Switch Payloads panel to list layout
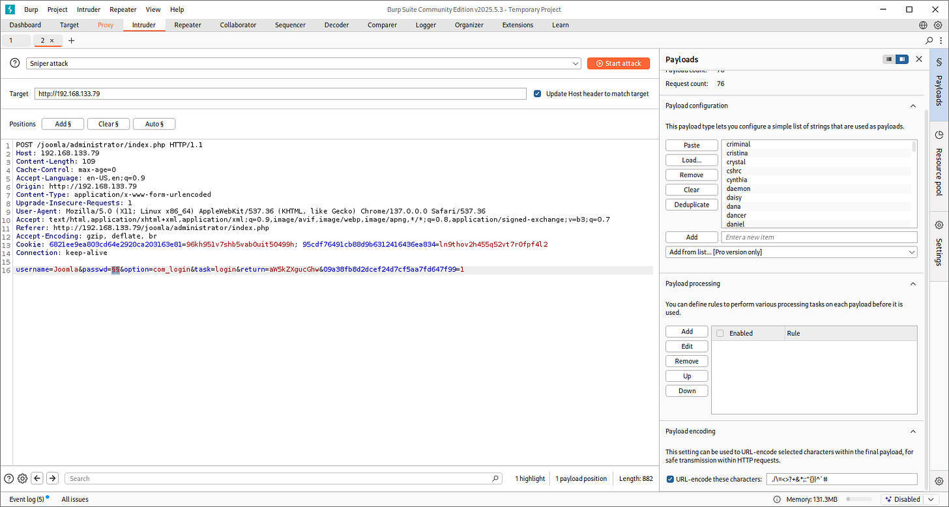Screen dimensions: 949x507 pos(889,59)
